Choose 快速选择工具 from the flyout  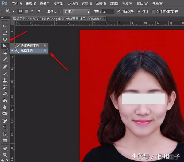[29, 46]
